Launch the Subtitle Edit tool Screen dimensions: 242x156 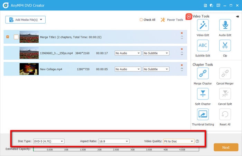(202, 45)
